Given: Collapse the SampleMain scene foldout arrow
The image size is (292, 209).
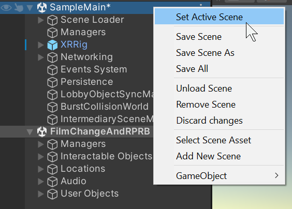Looking at the screenshot, I should coord(30,8).
